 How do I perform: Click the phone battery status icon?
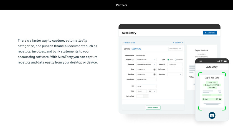click(x=225, y=61)
